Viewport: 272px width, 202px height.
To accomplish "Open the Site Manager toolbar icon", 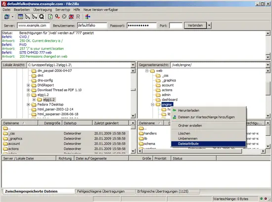I will click(7, 17).
